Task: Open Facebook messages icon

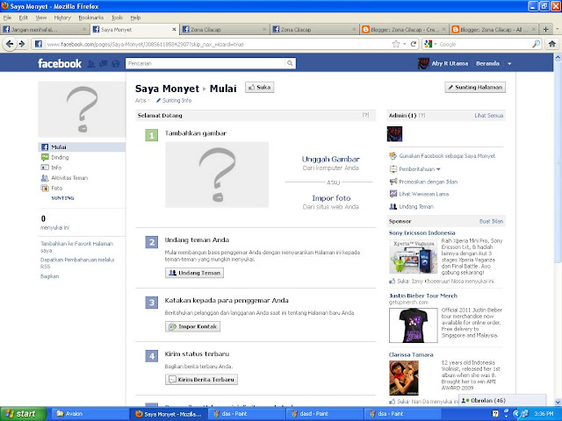Action: coord(104,64)
